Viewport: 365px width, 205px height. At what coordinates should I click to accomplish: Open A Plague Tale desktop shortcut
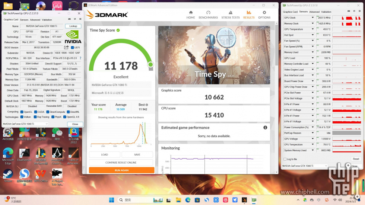pos(57,177)
